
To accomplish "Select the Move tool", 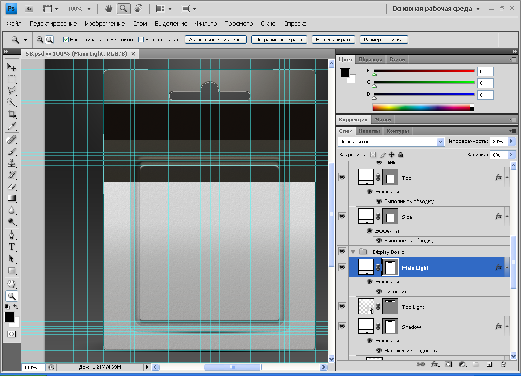I will click(11, 67).
